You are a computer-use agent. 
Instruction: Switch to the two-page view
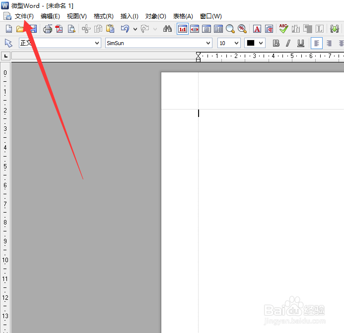coord(218,29)
